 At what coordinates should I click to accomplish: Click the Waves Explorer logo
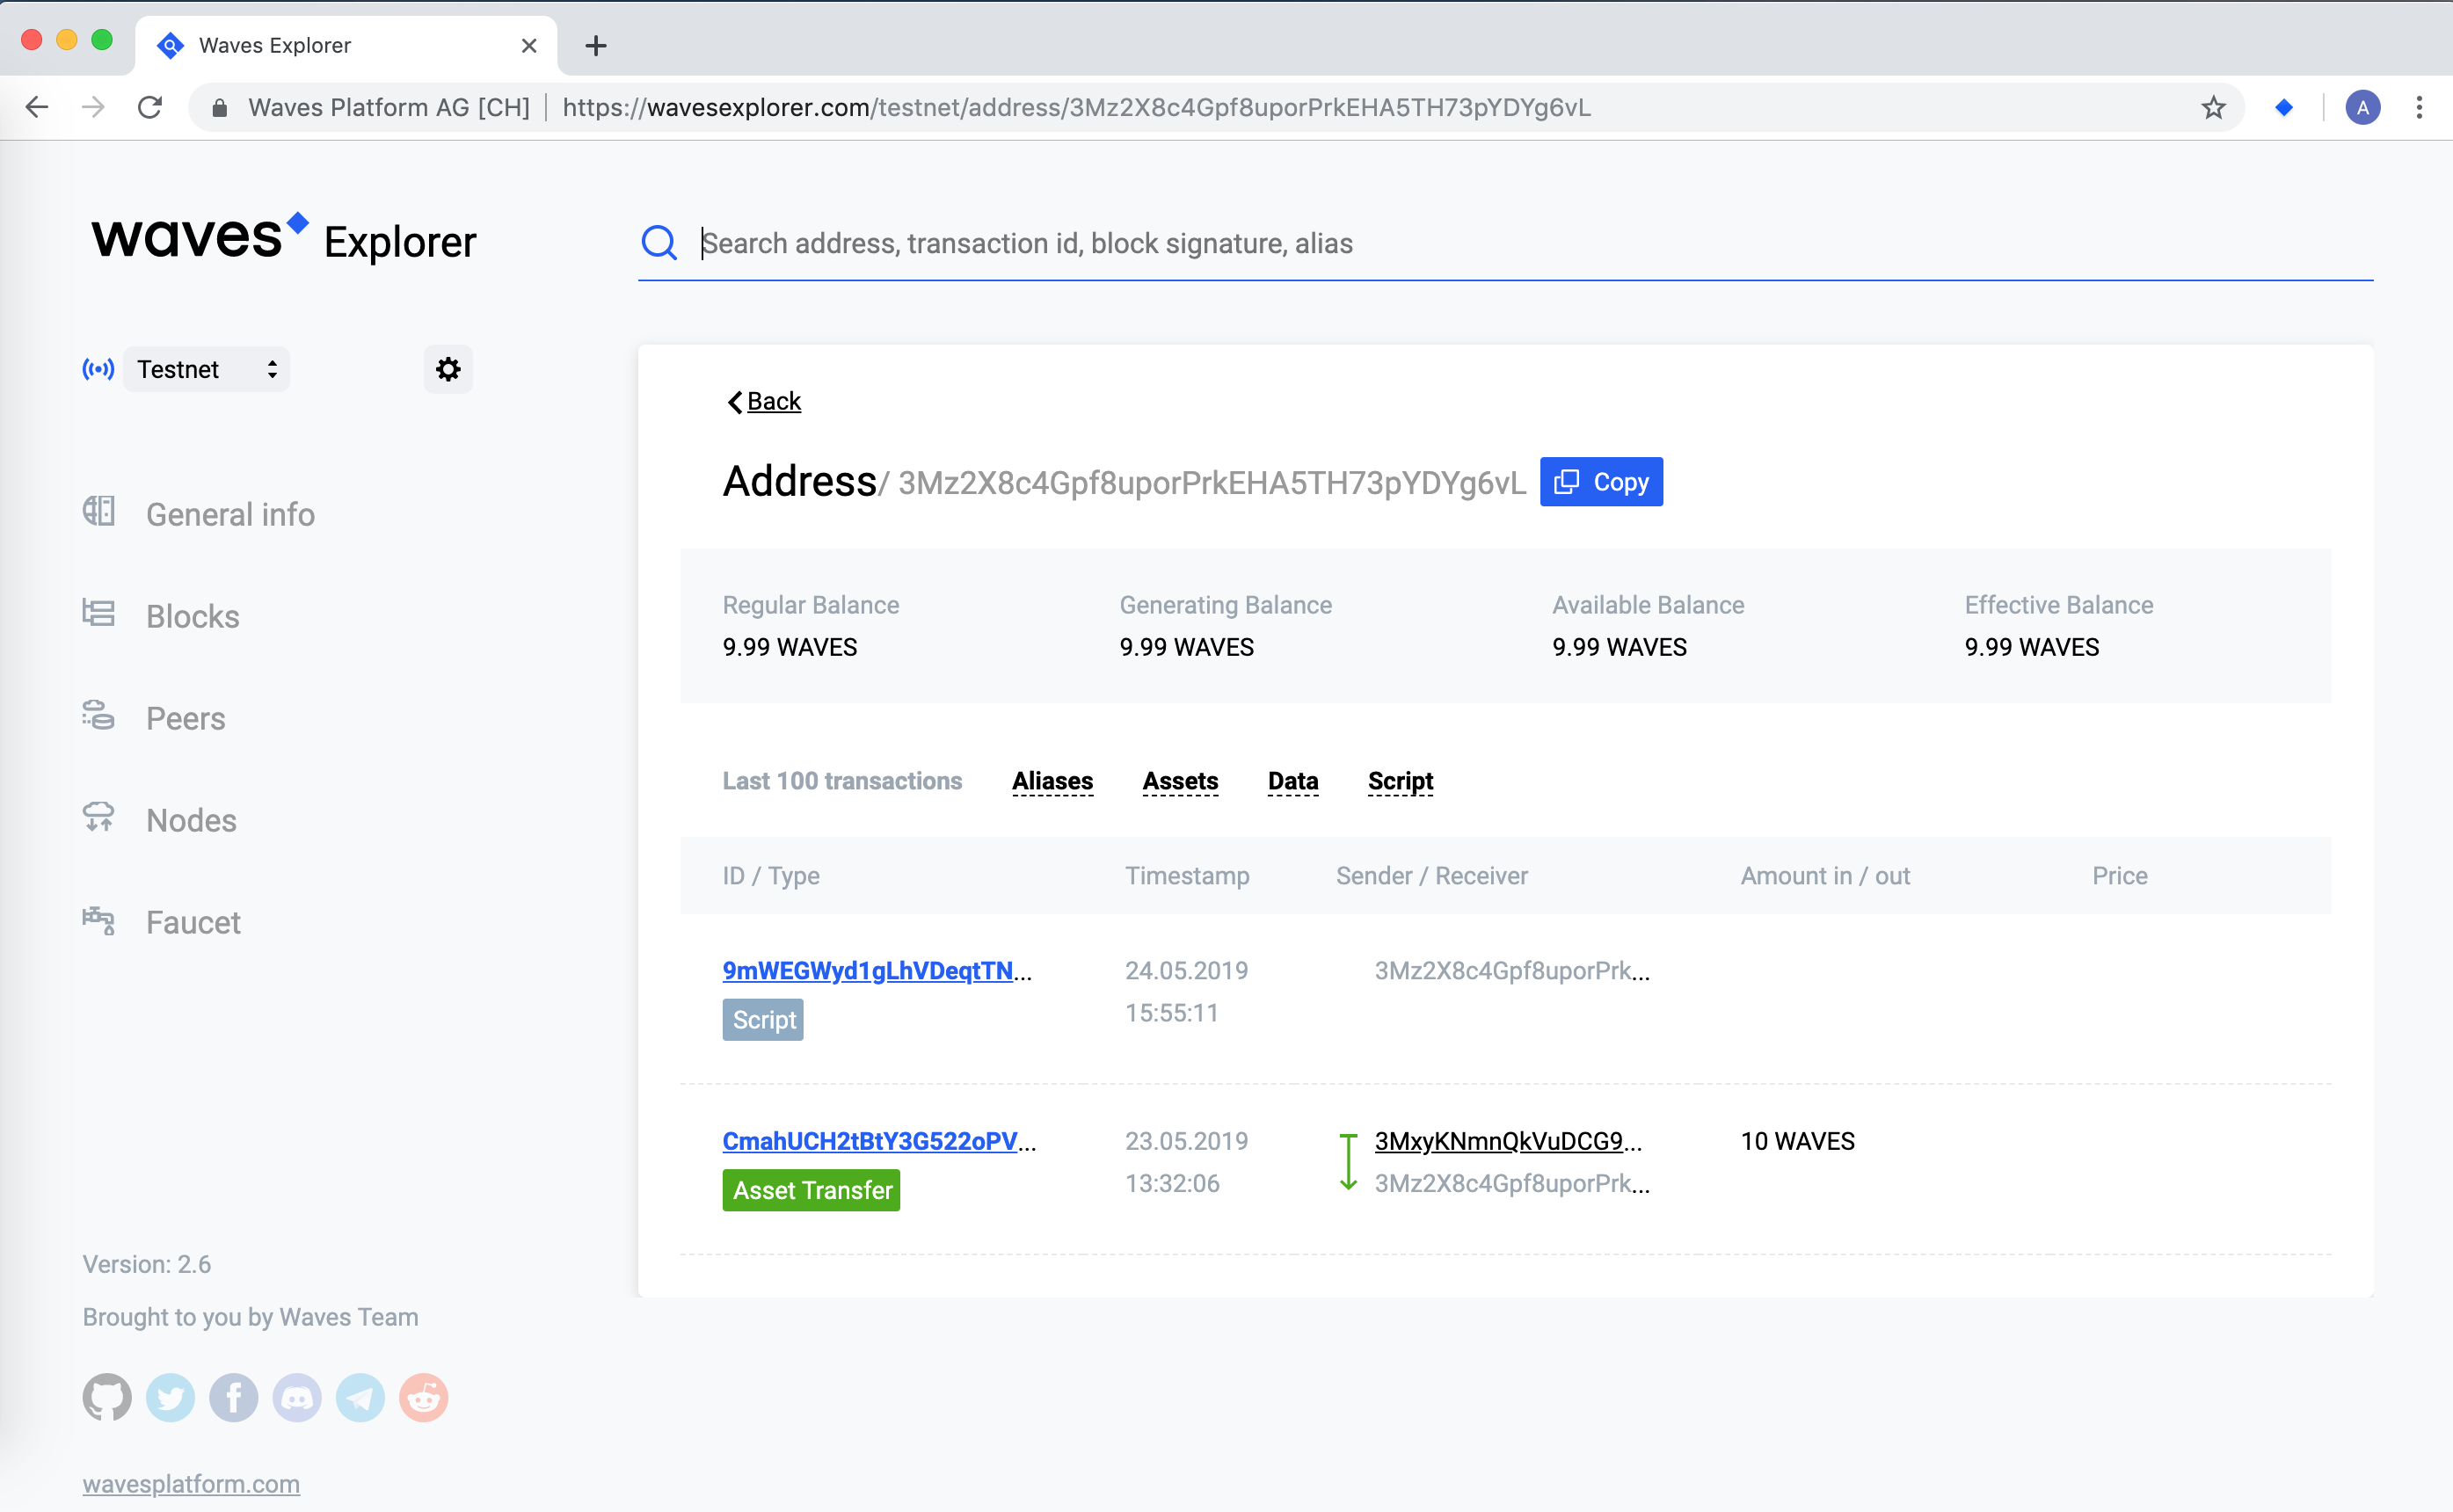point(284,239)
